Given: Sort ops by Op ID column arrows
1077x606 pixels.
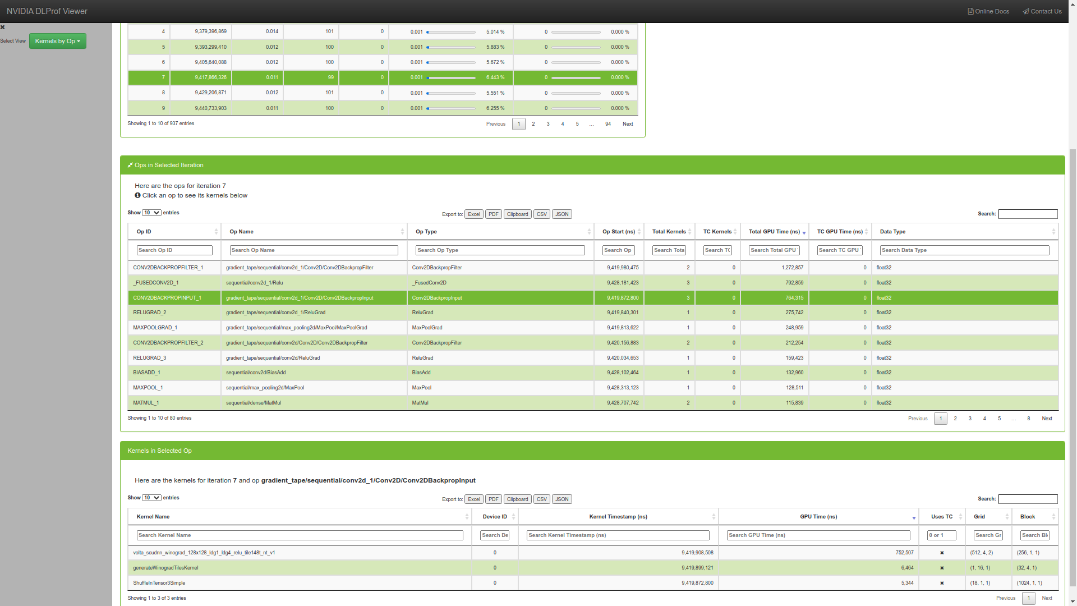Looking at the screenshot, I should pyautogui.click(x=216, y=232).
